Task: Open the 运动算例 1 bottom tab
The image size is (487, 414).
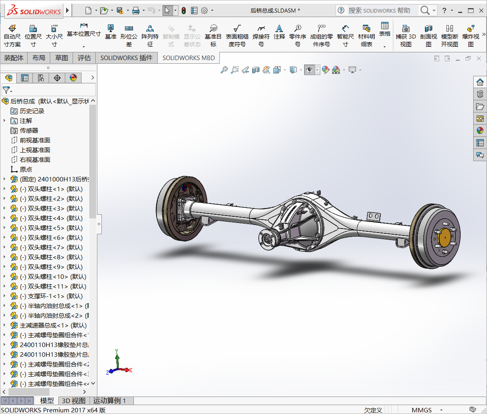Action: (109, 401)
